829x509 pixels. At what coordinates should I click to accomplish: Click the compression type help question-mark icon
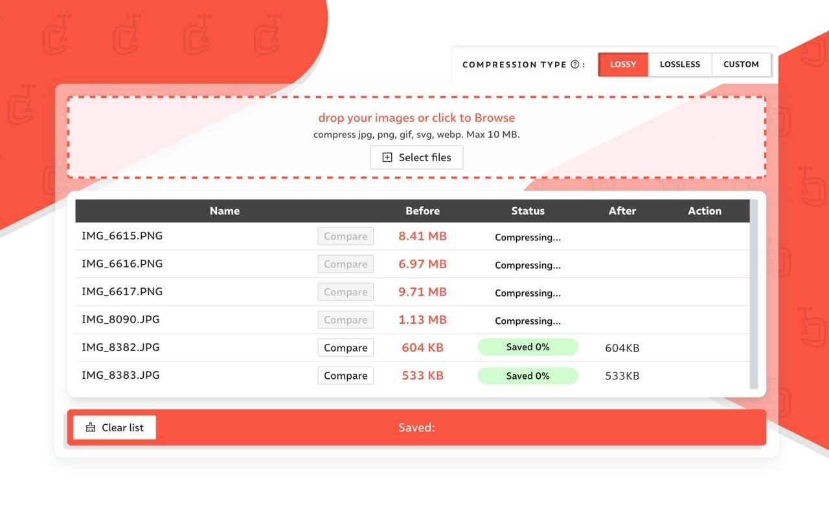(x=574, y=65)
